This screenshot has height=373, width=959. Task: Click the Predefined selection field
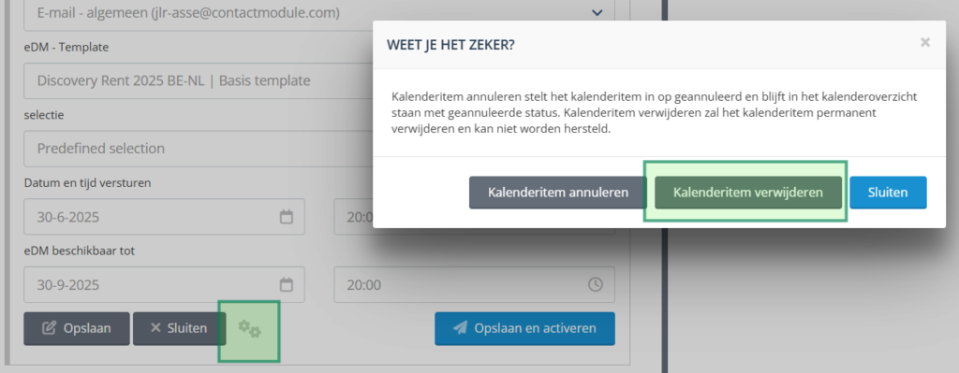point(199,149)
